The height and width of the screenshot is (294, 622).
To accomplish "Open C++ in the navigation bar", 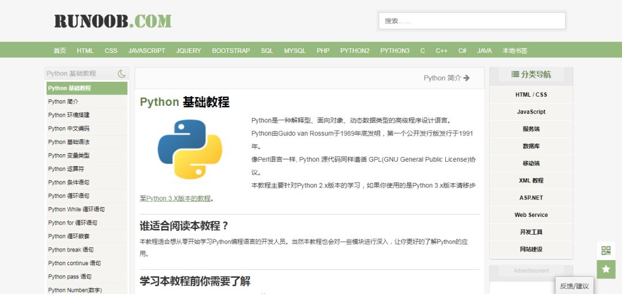I will pyautogui.click(x=442, y=51).
